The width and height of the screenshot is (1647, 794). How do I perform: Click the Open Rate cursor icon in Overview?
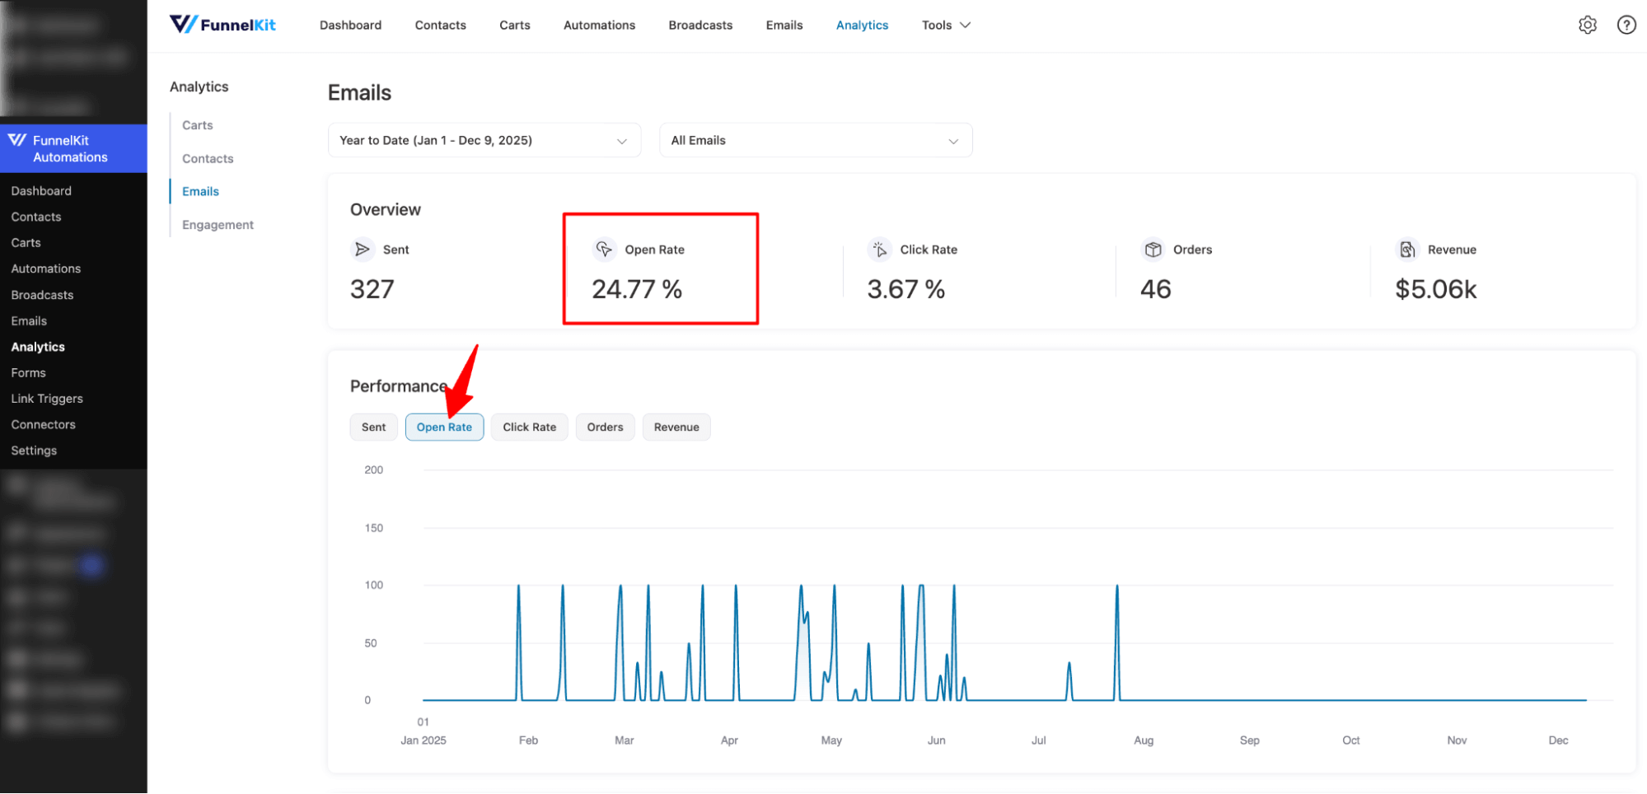click(x=604, y=249)
